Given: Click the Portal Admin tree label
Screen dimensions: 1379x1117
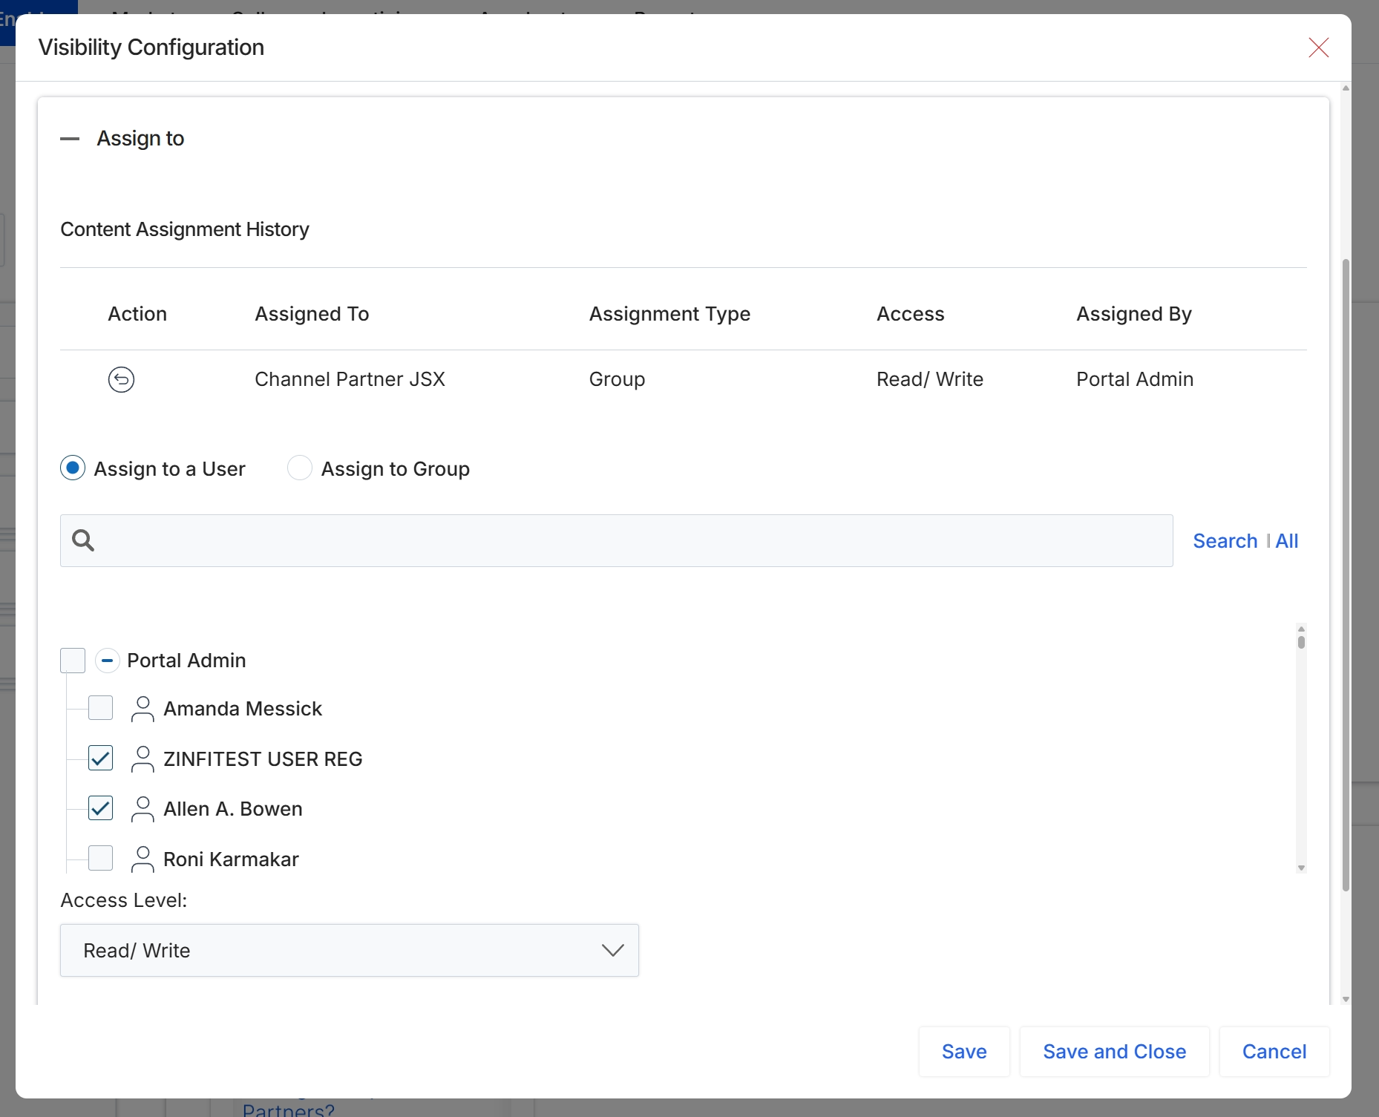Looking at the screenshot, I should 186,661.
